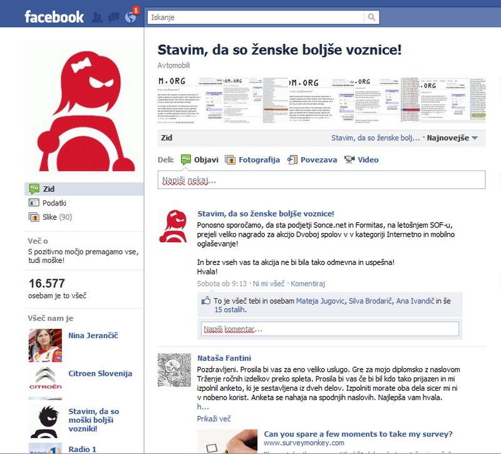
Task: Click the page avatar beside the award post
Action: [173, 226]
